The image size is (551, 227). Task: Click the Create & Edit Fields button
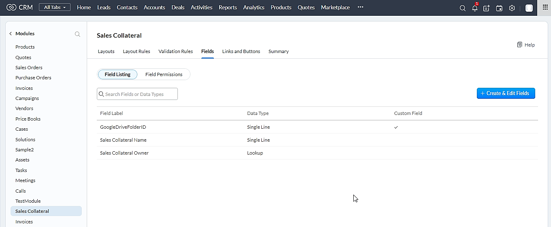(506, 93)
